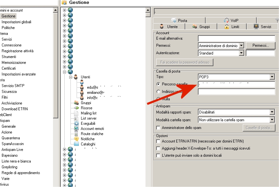Viewport: 279px width, 187px height.
Task: Click the Notifiche icon in the tree
Action: tap(76, 139)
